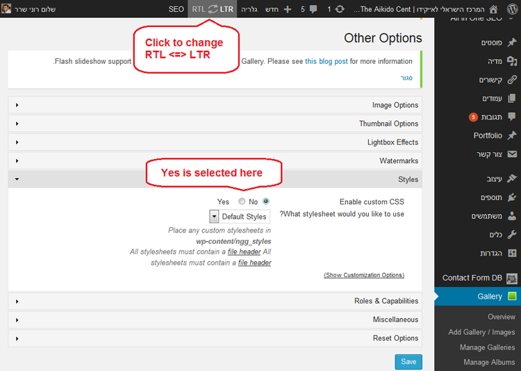Open the משתמשים users icon
The height and width of the screenshot is (371, 521).
(x=512, y=216)
